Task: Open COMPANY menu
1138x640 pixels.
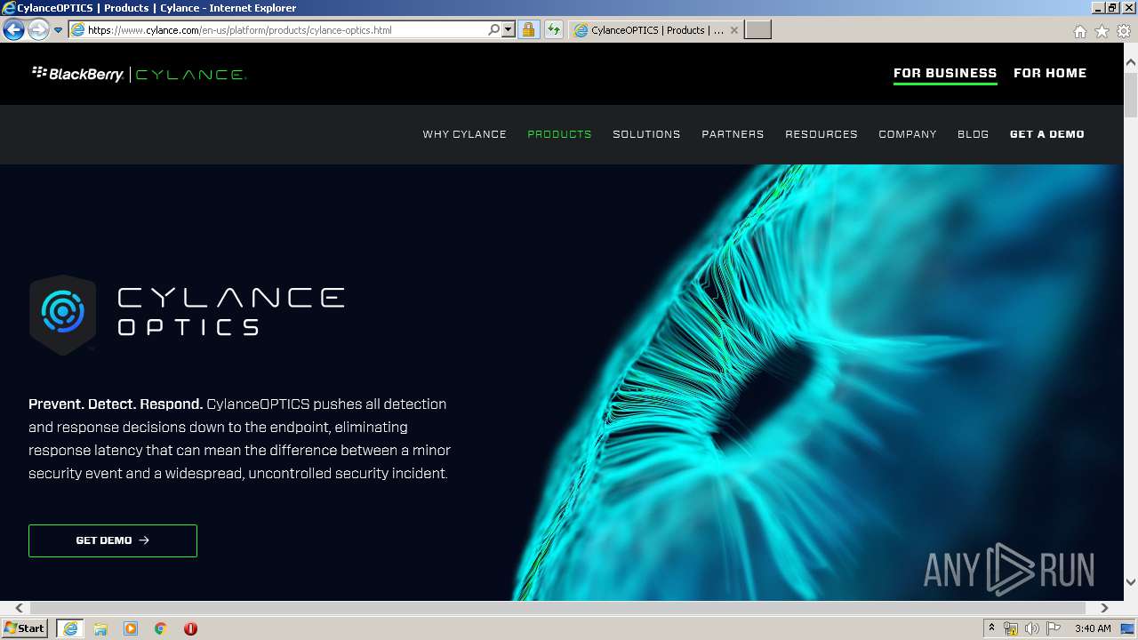Action: [908, 134]
